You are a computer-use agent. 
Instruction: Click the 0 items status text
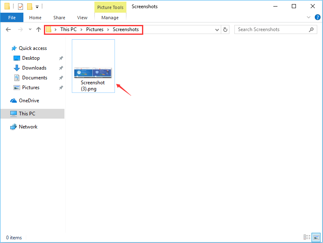pyautogui.click(x=14, y=238)
